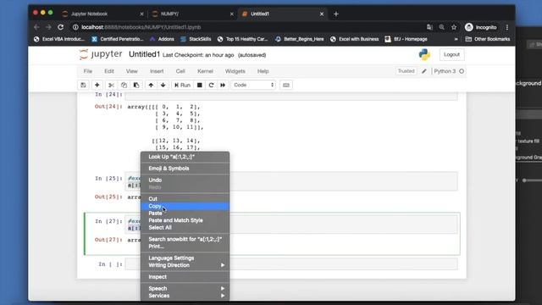
Task: Move selected cell down arrow
Action: (163, 85)
